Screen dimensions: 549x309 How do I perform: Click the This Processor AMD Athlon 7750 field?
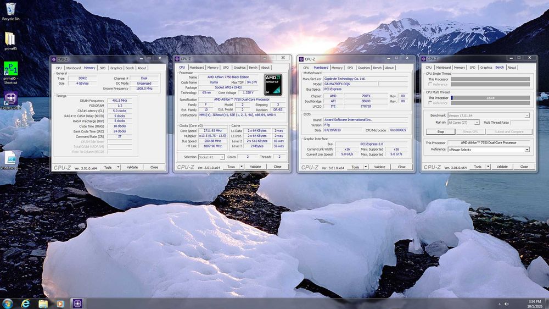click(x=489, y=143)
